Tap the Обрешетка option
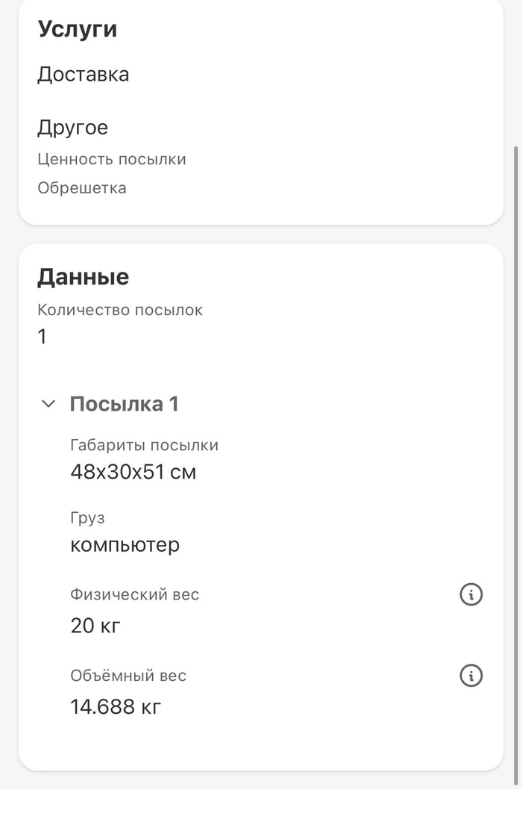Screen dimensions: 522x834 (x=82, y=188)
